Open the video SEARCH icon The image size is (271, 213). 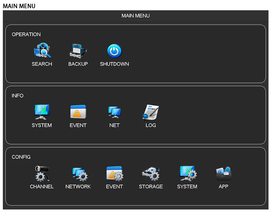[x=42, y=51]
